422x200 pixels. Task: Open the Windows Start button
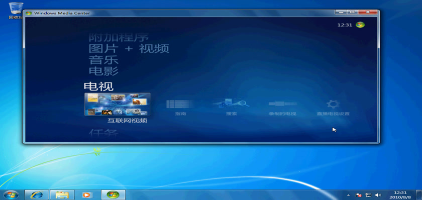[x=11, y=194]
